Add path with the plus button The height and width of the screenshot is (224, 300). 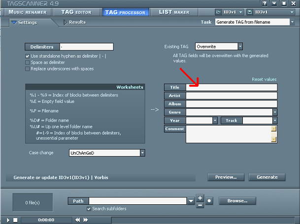point(200,198)
